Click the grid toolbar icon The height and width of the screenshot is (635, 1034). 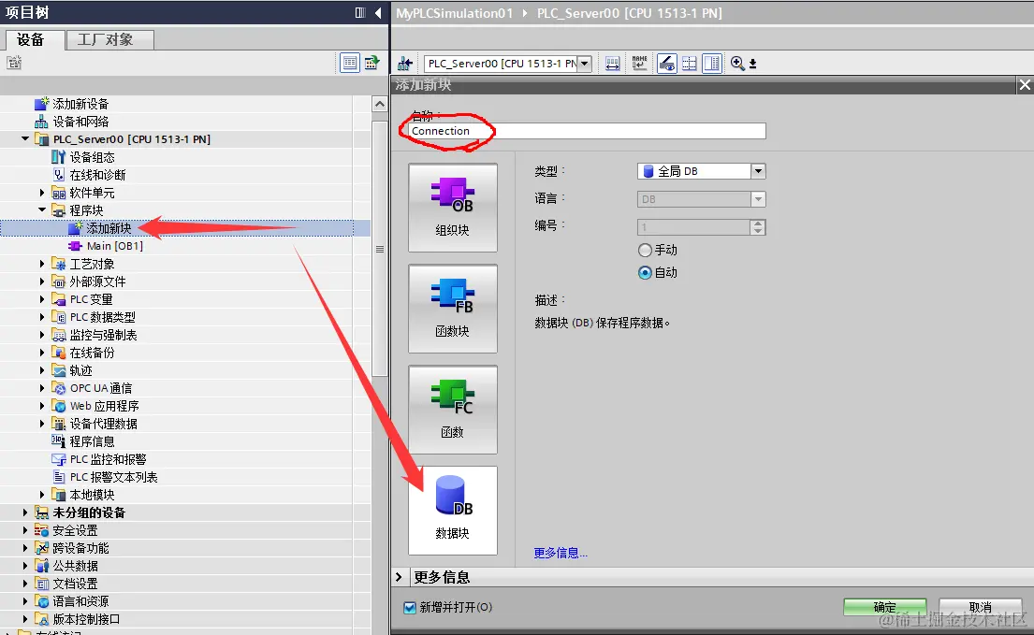click(689, 64)
